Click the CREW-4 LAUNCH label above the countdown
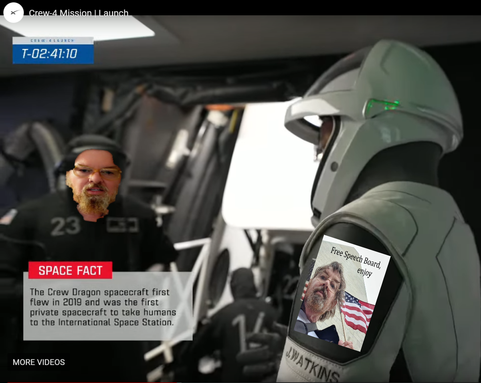481x383 pixels. pyautogui.click(x=53, y=40)
